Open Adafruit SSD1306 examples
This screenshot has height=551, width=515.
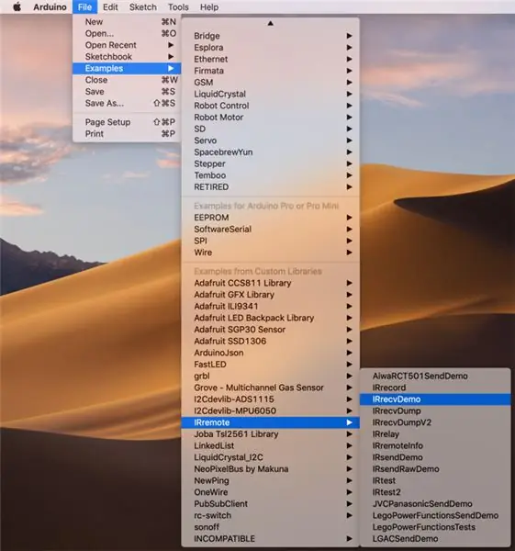[x=270, y=341]
